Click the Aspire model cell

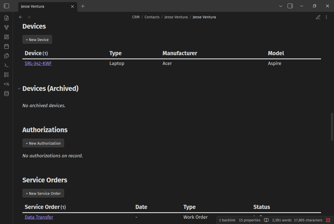[x=275, y=63]
